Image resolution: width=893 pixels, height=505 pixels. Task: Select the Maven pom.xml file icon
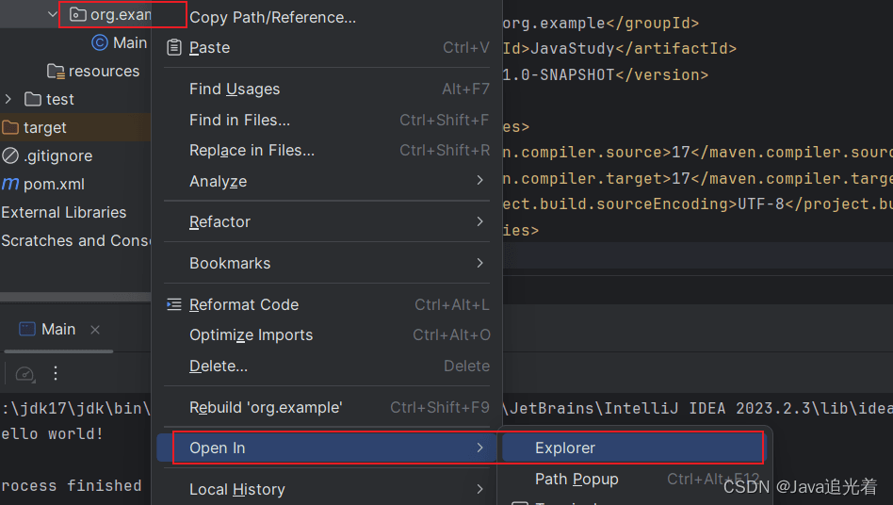point(10,184)
